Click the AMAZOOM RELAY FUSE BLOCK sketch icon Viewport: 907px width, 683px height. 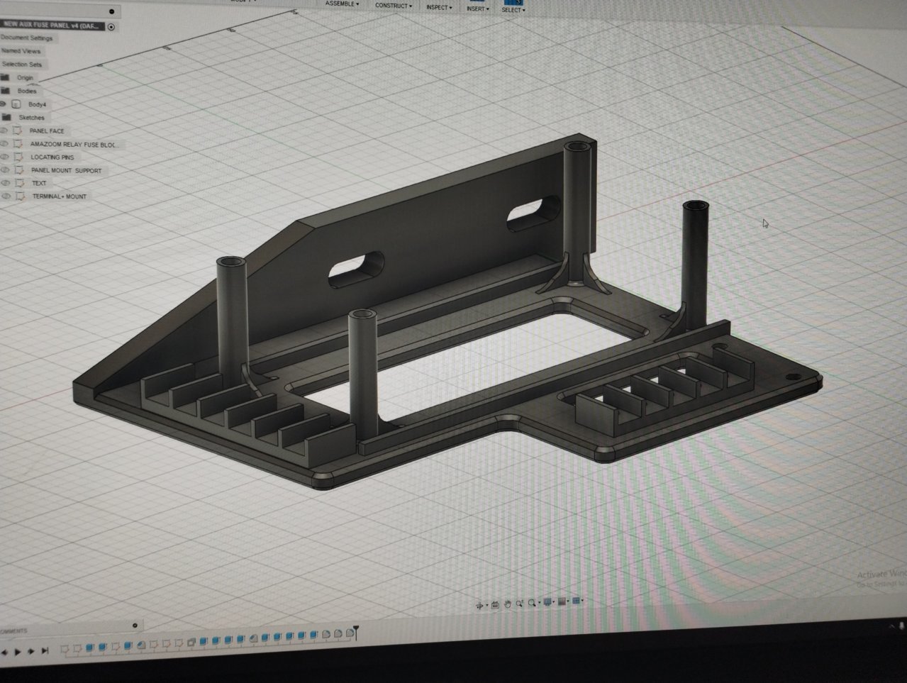coord(19,144)
